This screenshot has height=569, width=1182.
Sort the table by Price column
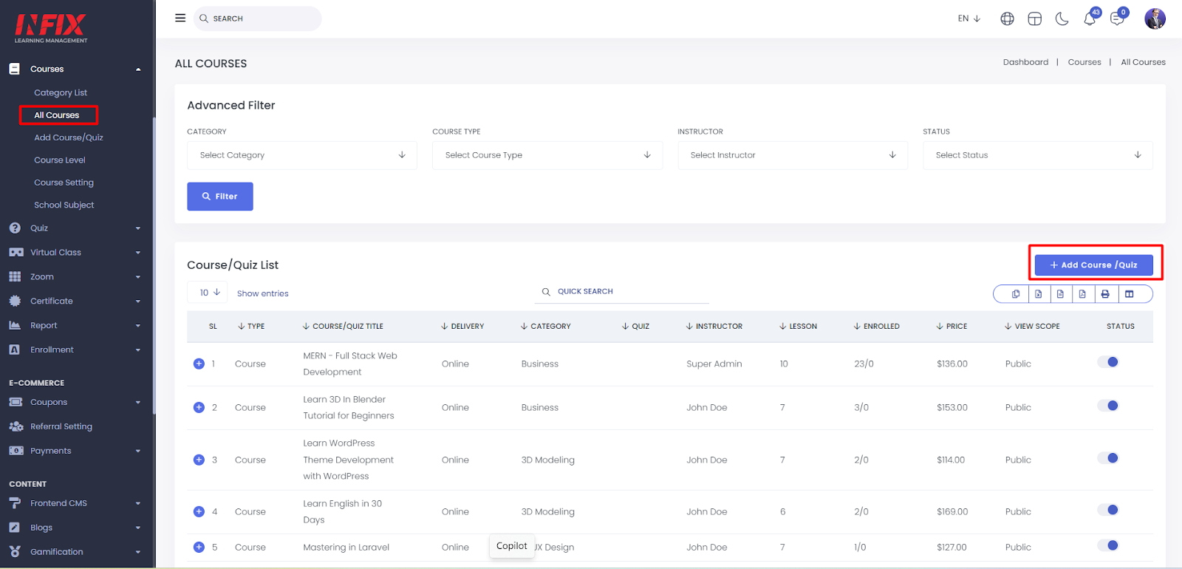(x=952, y=326)
